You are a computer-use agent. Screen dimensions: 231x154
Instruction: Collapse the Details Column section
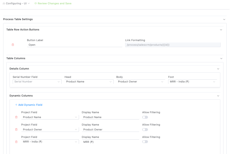point(218,69)
